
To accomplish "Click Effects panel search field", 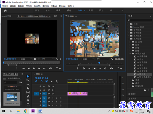I will click(139, 20).
